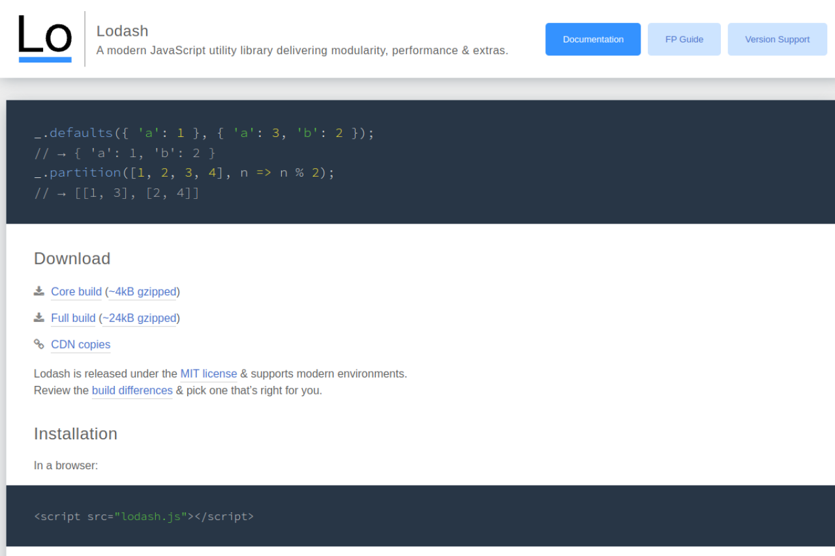Click the Download section heading
Viewport: 835px width, 556px height.
pyautogui.click(x=72, y=259)
